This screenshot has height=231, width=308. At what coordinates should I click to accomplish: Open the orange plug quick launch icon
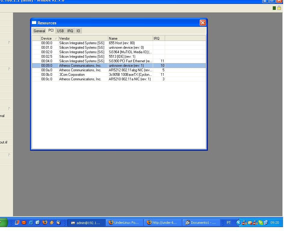click(52, 223)
